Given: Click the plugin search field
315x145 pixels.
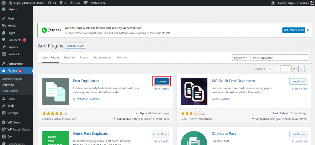Looking at the screenshot, I should click(280, 58).
